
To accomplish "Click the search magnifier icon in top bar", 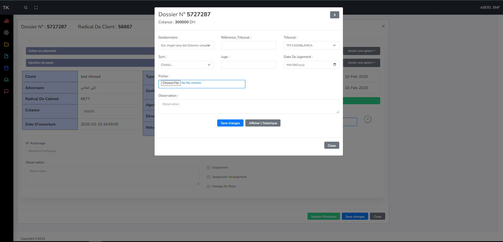I will click(x=26, y=8).
